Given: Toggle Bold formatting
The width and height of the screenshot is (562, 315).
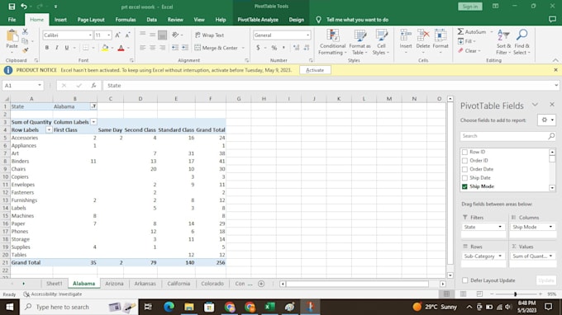Looking at the screenshot, I should click(x=46, y=48).
